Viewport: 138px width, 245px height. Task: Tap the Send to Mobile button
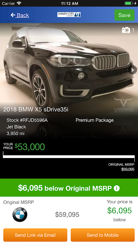103,235
